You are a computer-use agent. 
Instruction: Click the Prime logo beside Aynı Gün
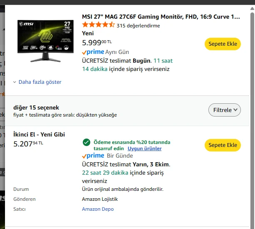tap(93, 52)
